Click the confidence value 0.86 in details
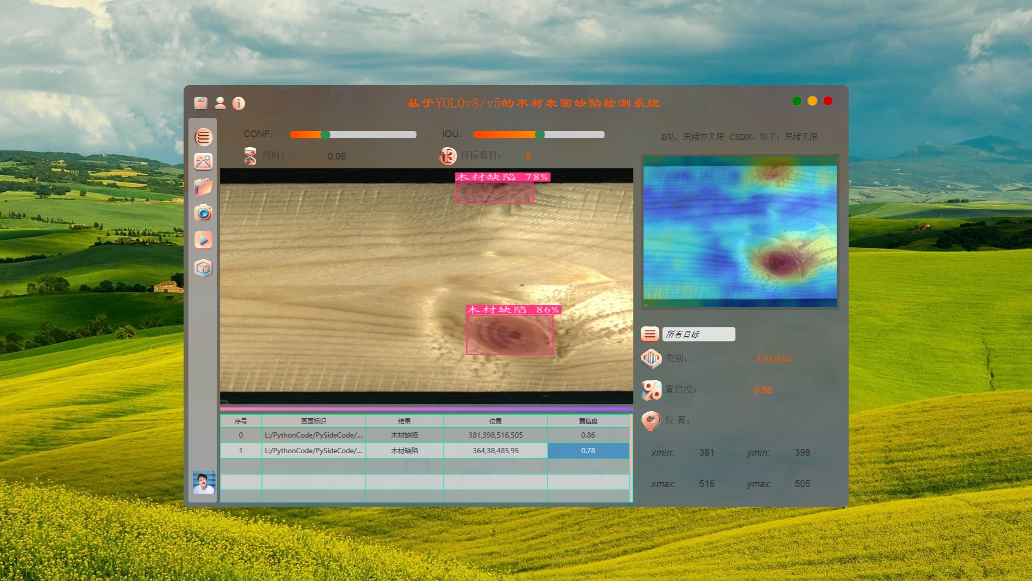The image size is (1032, 581). pyautogui.click(x=763, y=390)
